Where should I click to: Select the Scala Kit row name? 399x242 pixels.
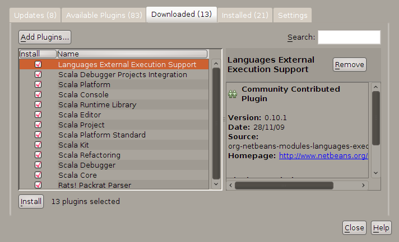click(73, 145)
